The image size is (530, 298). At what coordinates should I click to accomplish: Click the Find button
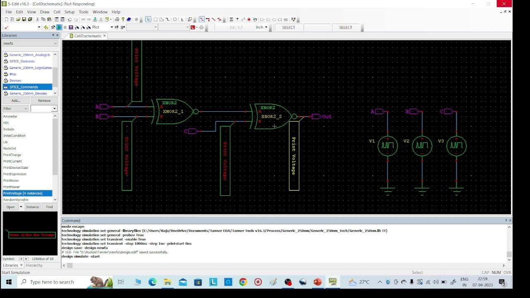point(49,207)
